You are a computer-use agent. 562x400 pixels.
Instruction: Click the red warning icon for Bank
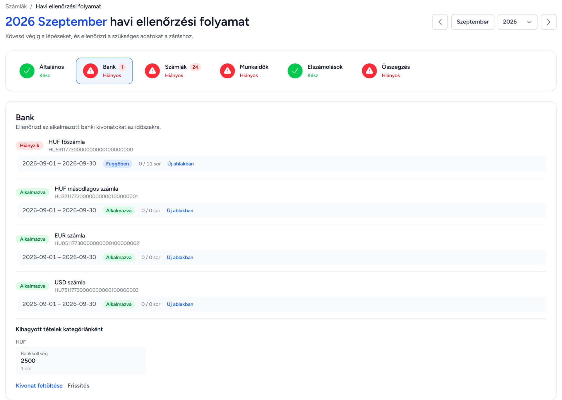(x=90, y=71)
